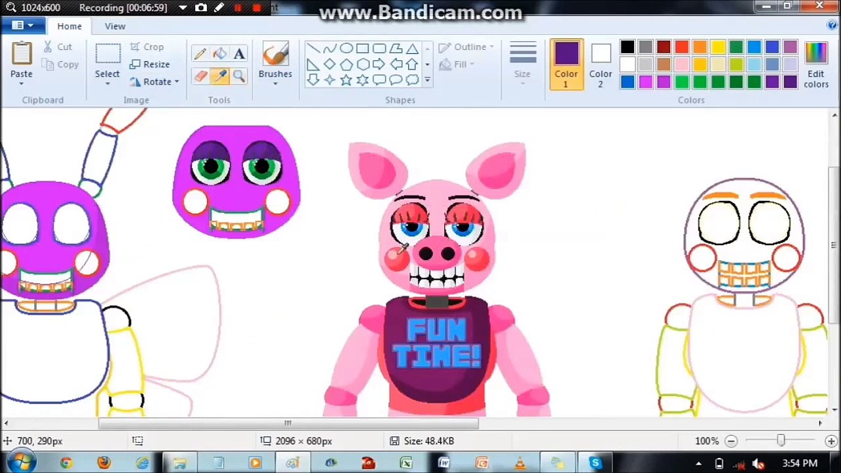
Task: Open Skype from the taskbar
Action: (595, 463)
